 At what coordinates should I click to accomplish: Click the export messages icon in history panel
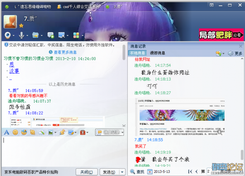[219, 54]
